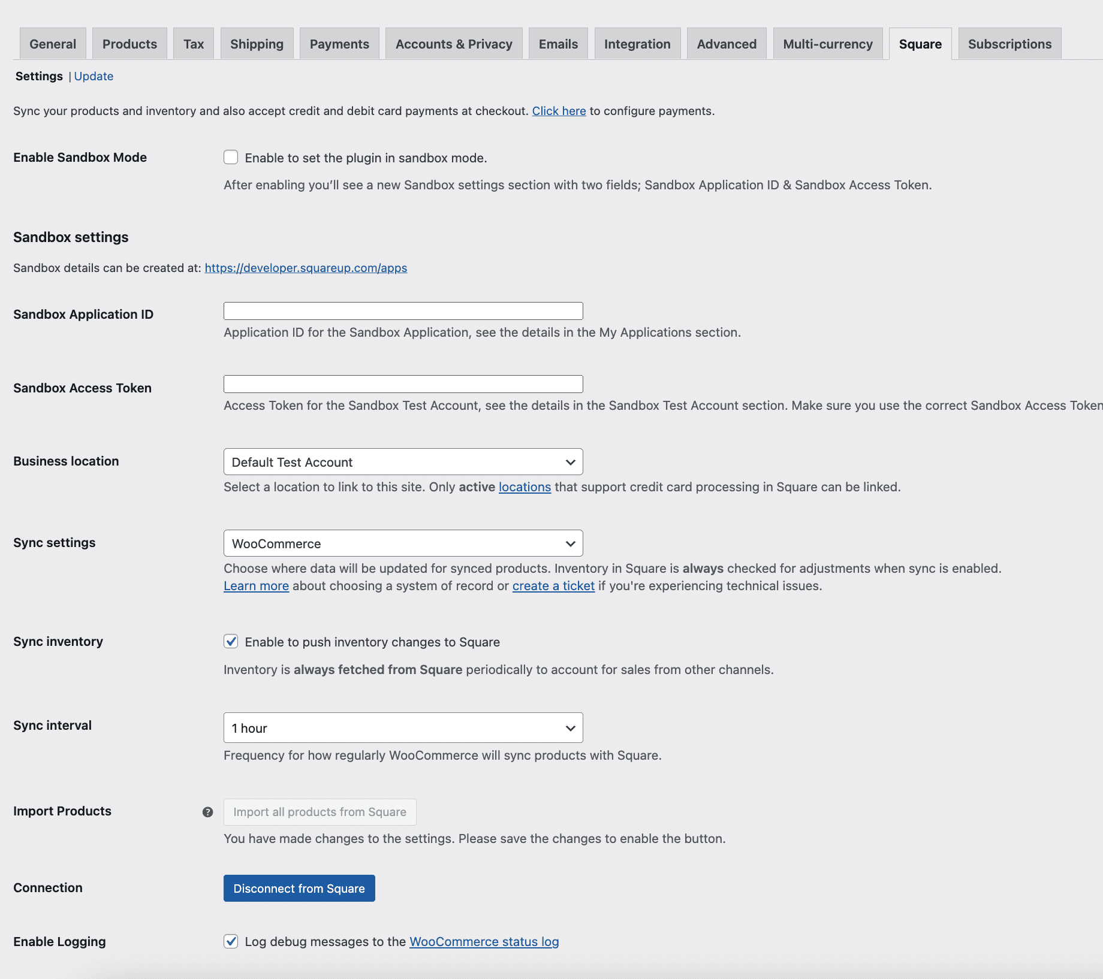Click the Learn more link

[256, 585]
